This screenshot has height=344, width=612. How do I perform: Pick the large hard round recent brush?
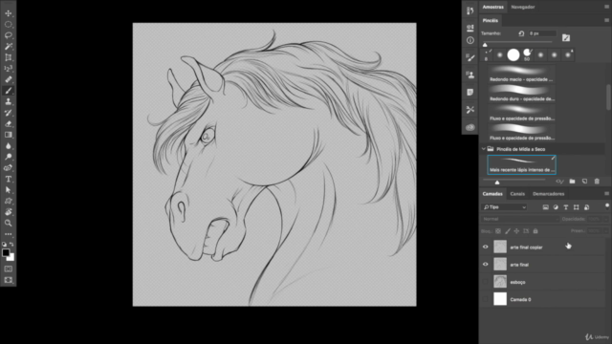tap(514, 55)
